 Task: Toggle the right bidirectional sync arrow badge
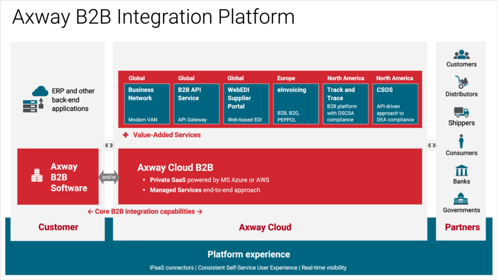pyautogui.click(x=431, y=145)
